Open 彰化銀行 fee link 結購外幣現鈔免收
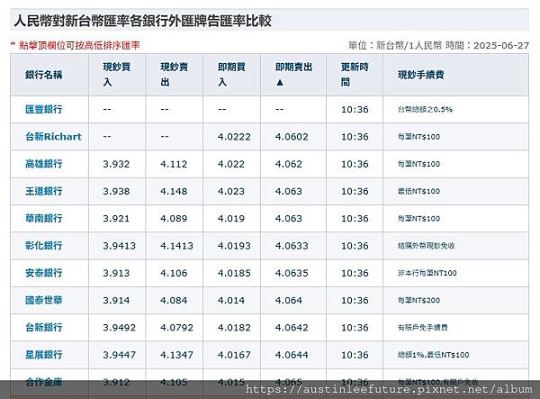The width and height of the screenshot is (540, 399). pyautogui.click(x=427, y=246)
